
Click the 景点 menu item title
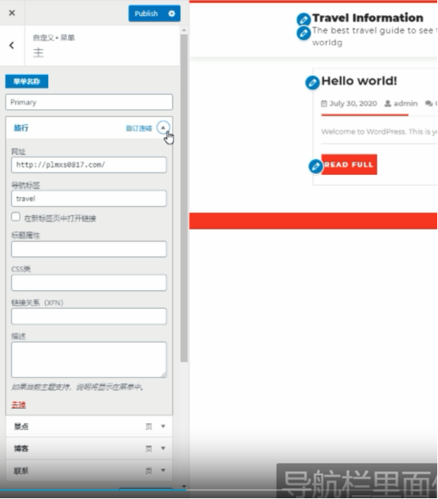(x=21, y=426)
